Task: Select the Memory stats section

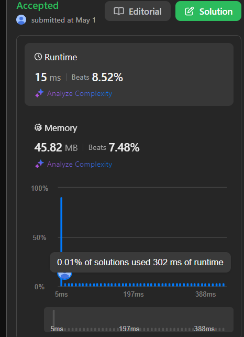Action: point(129,146)
